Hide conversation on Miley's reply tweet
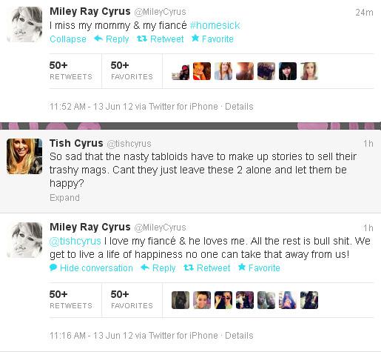381x352 pixels. coord(96,268)
